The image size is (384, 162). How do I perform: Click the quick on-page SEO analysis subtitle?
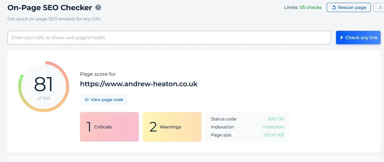(54, 19)
